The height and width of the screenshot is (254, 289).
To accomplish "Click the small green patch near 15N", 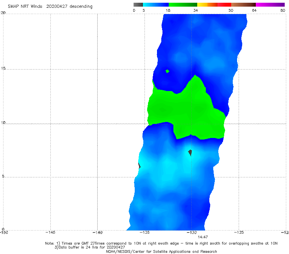I will 168,71.
